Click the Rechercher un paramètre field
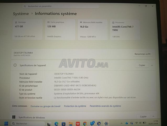The height and width of the screenshot is (126, 167). click(x=61, y=6)
